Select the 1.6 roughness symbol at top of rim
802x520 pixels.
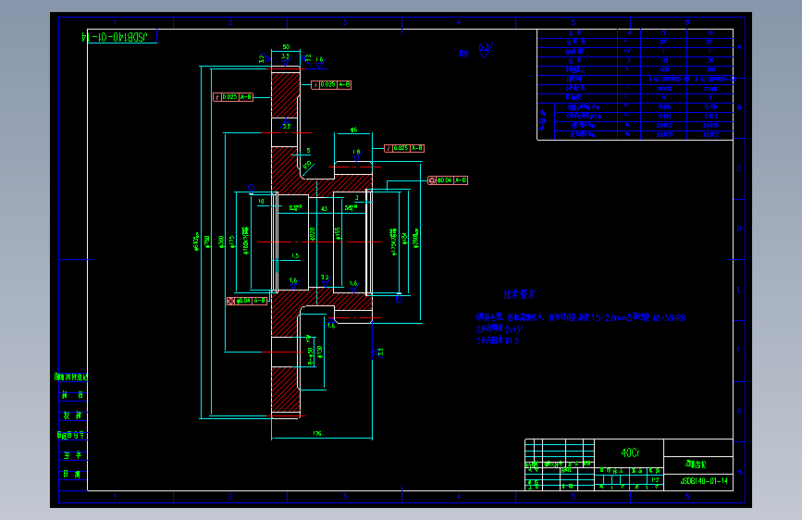coord(319,62)
